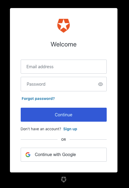Image resolution: width=129 pixels, height=188 pixels.
Task: Open the gray Auth0 badge below the card
Action: click(64, 179)
